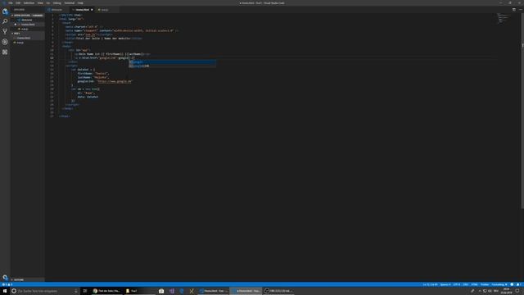Open the Home.html VS Code window in taskbar
Screen dimensions: 524x295
coord(214,291)
